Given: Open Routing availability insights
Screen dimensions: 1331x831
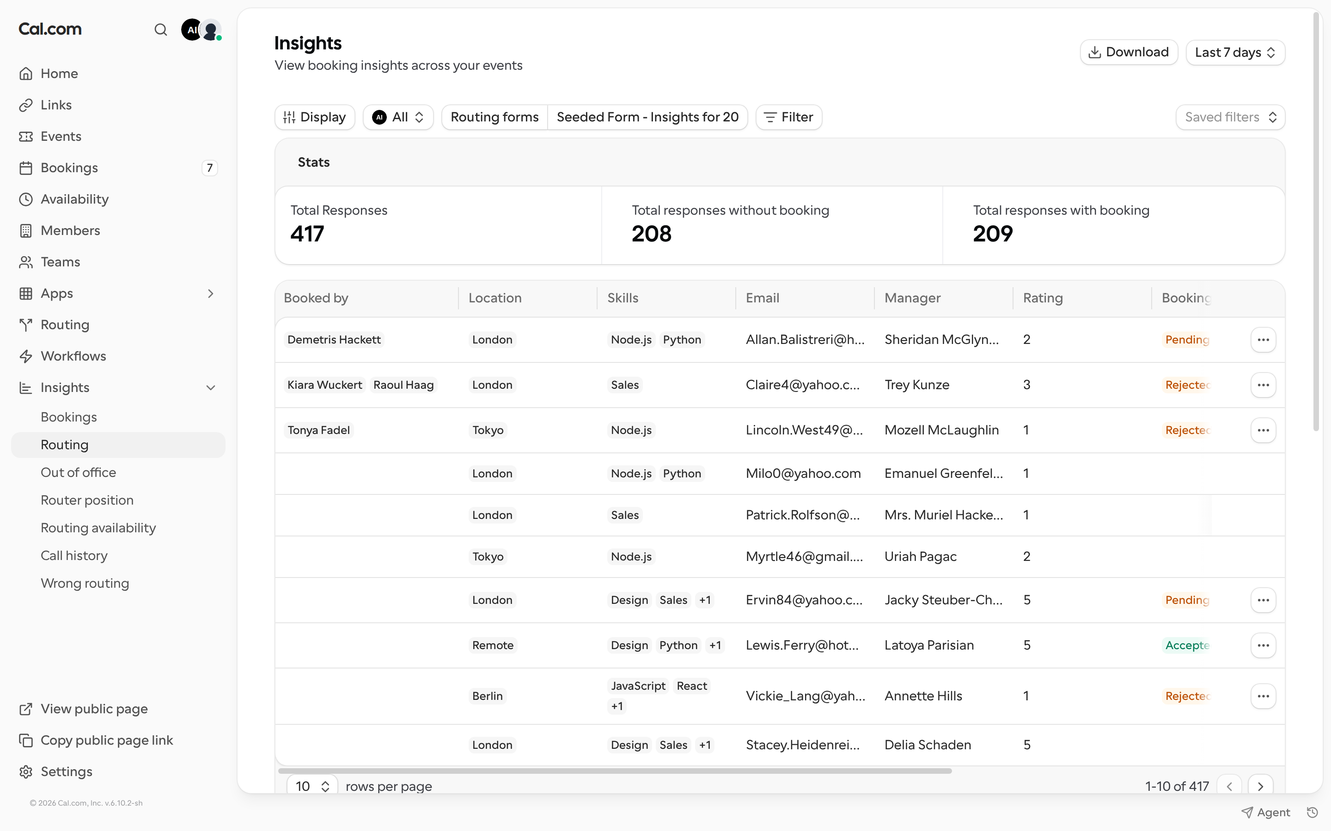Looking at the screenshot, I should point(118,528).
